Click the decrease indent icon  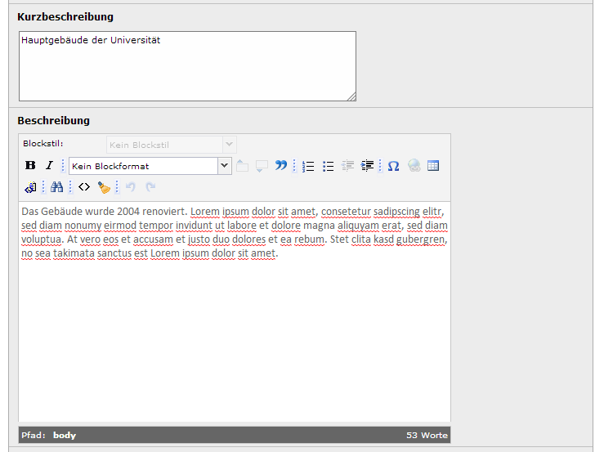pyautogui.click(x=348, y=166)
